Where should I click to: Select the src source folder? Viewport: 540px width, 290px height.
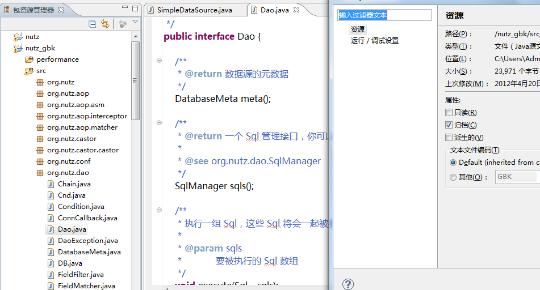tap(41, 71)
